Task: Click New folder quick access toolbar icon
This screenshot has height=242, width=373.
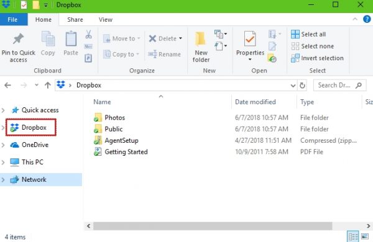Action: click(x=35, y=5)
